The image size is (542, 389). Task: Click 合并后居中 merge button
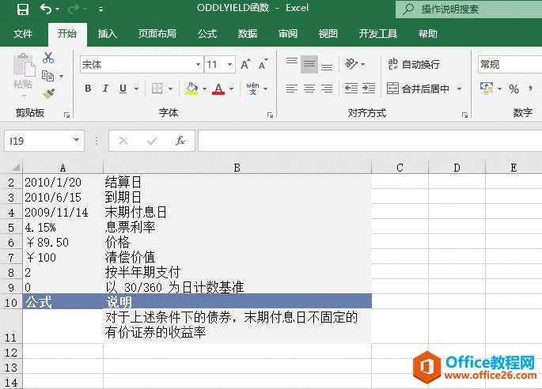pyautogui.click(x=418, y=89)
